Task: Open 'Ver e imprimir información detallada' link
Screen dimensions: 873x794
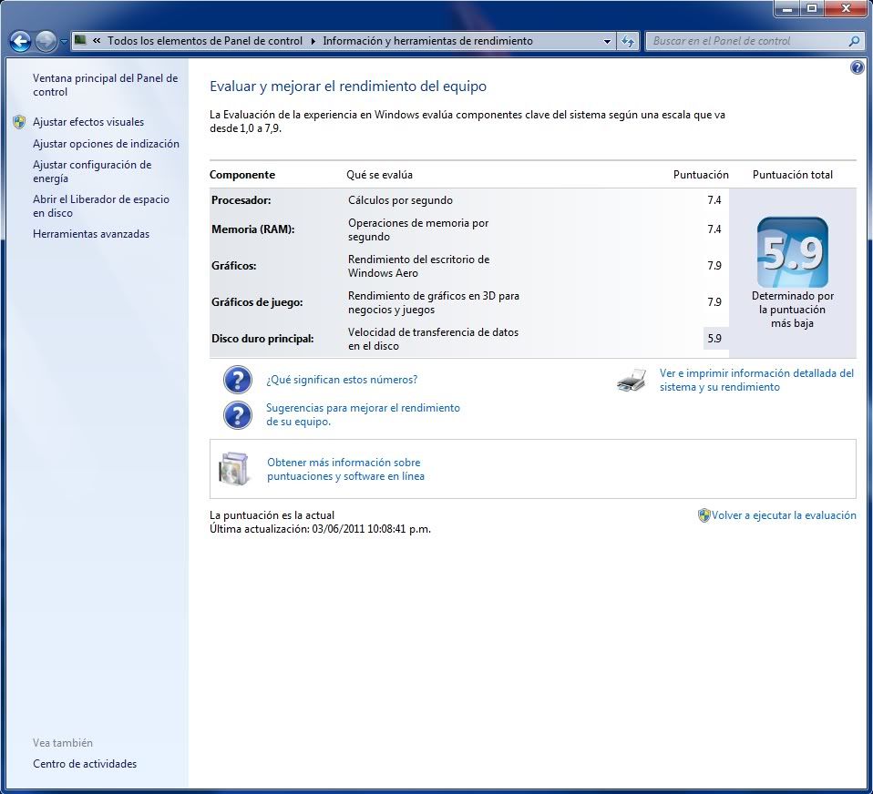Action: pyautogui.click(x=756, y=380)
